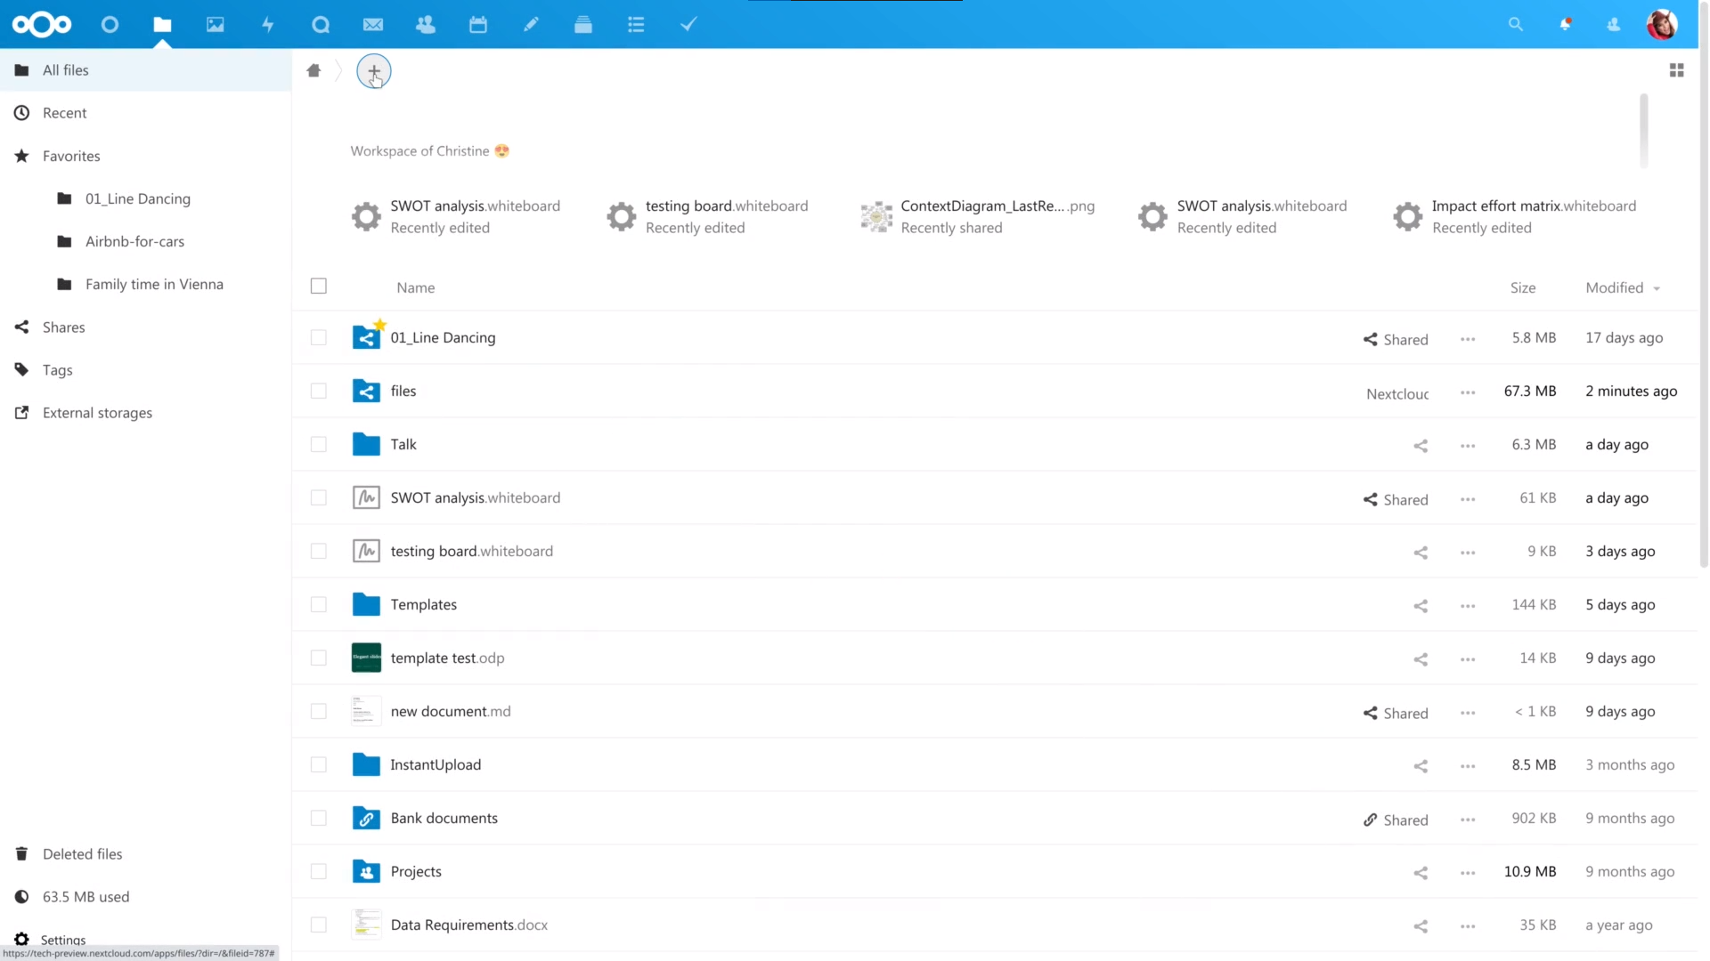Open the recently shared ContextDiagram png thumbnail
Screen dimensions: 1710x961
click(x=876, y=216)
